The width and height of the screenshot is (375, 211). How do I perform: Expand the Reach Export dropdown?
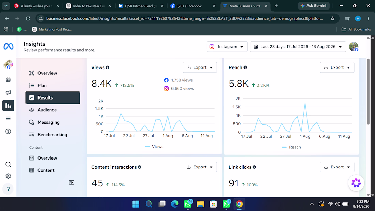(337, 67)
